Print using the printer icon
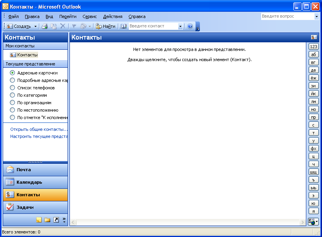 (44, 26)
